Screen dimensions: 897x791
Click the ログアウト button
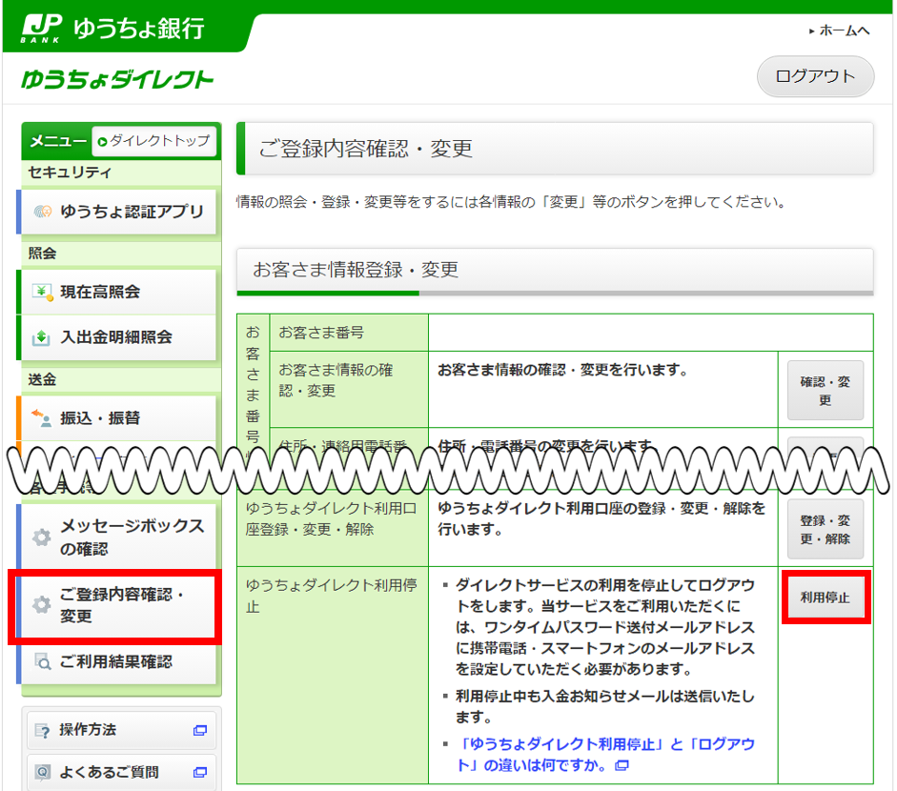point(815,76)
